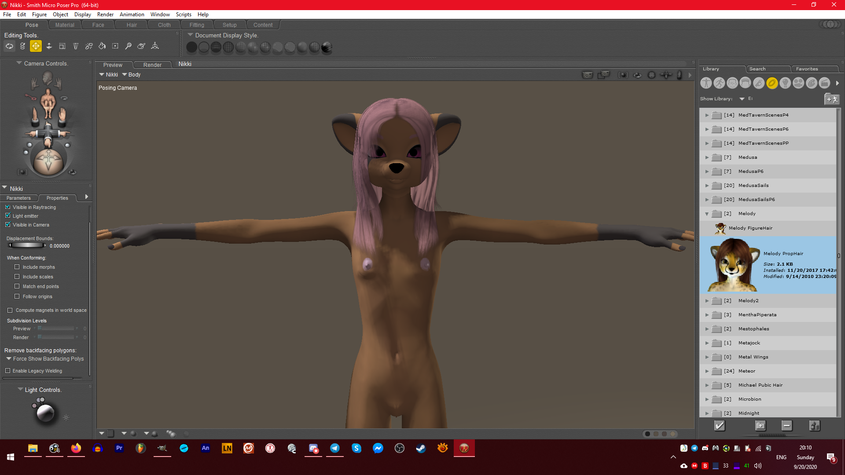Screen dimensions: 845x475
Task: Check Enable Legacy Welding
Action: pyautogui.click(x=8, y=371)
